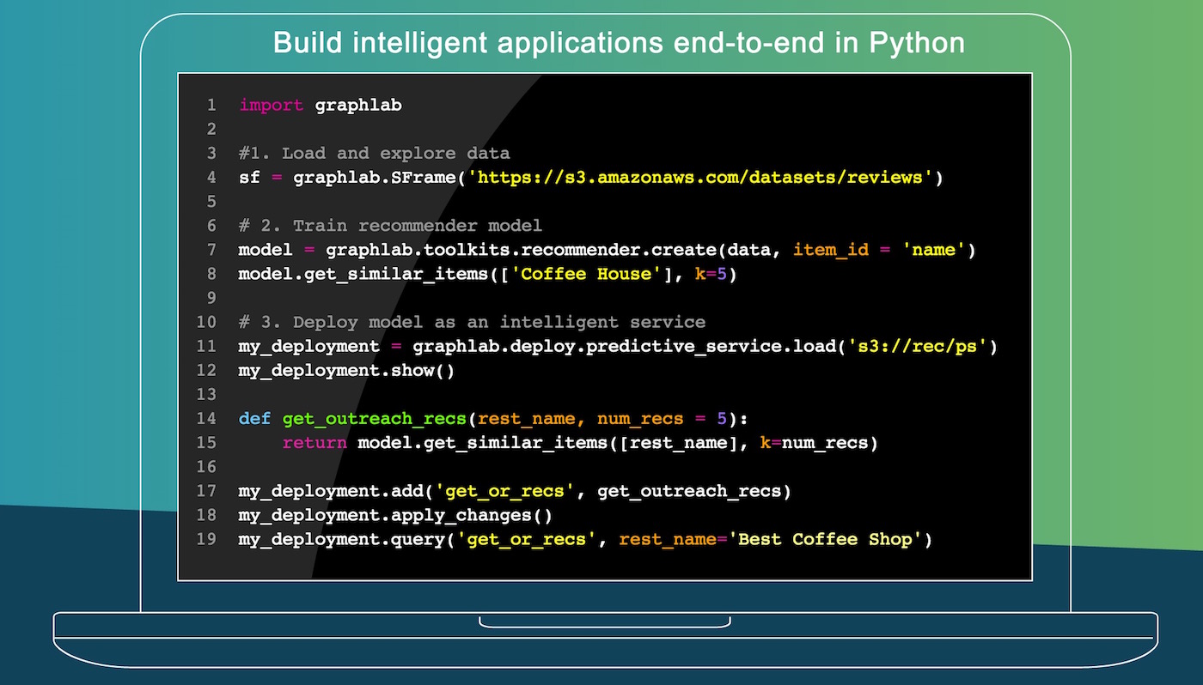Select the "import graphlab" code line
Screen dimensions: 1203x685
[x=321, y=106]
